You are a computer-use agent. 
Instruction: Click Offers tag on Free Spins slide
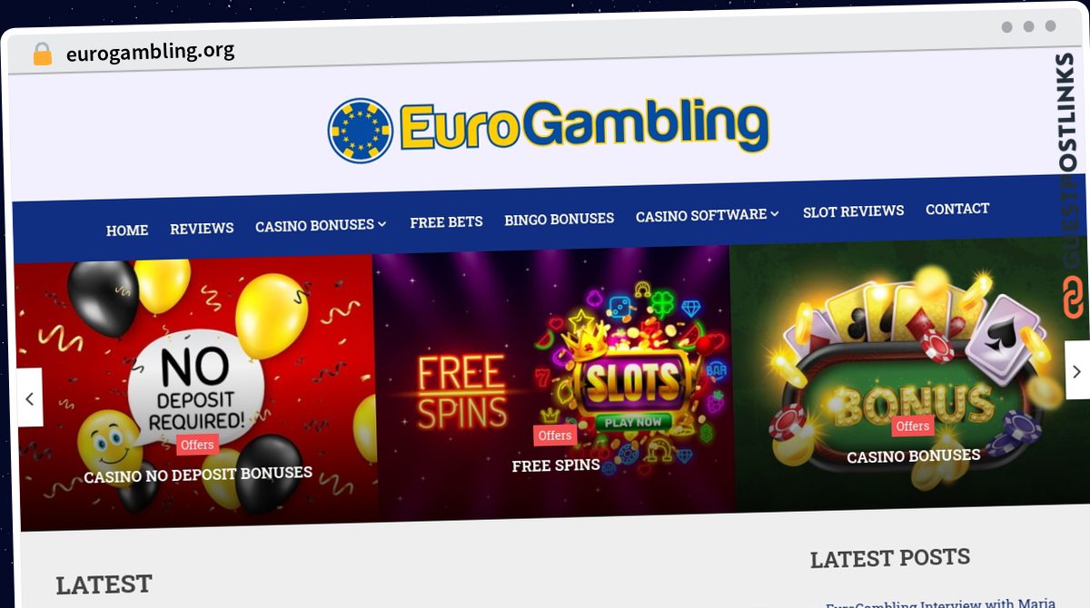click(x=554, y=436)
